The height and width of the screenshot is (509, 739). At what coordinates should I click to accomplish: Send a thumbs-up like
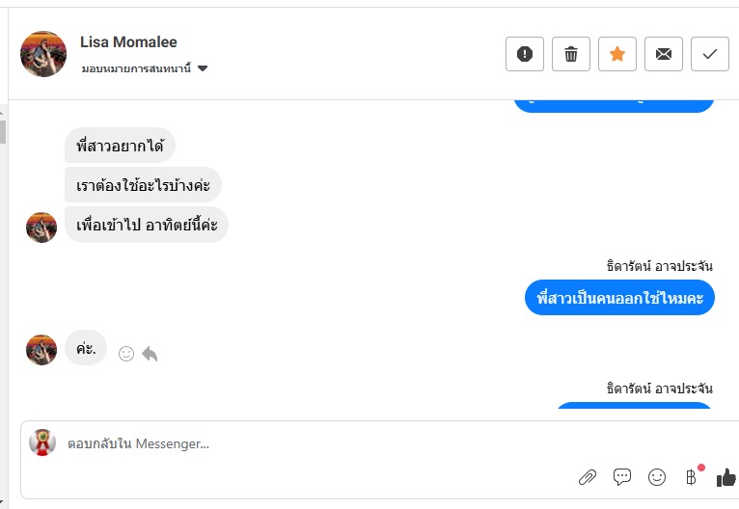(x=725, y=476)
